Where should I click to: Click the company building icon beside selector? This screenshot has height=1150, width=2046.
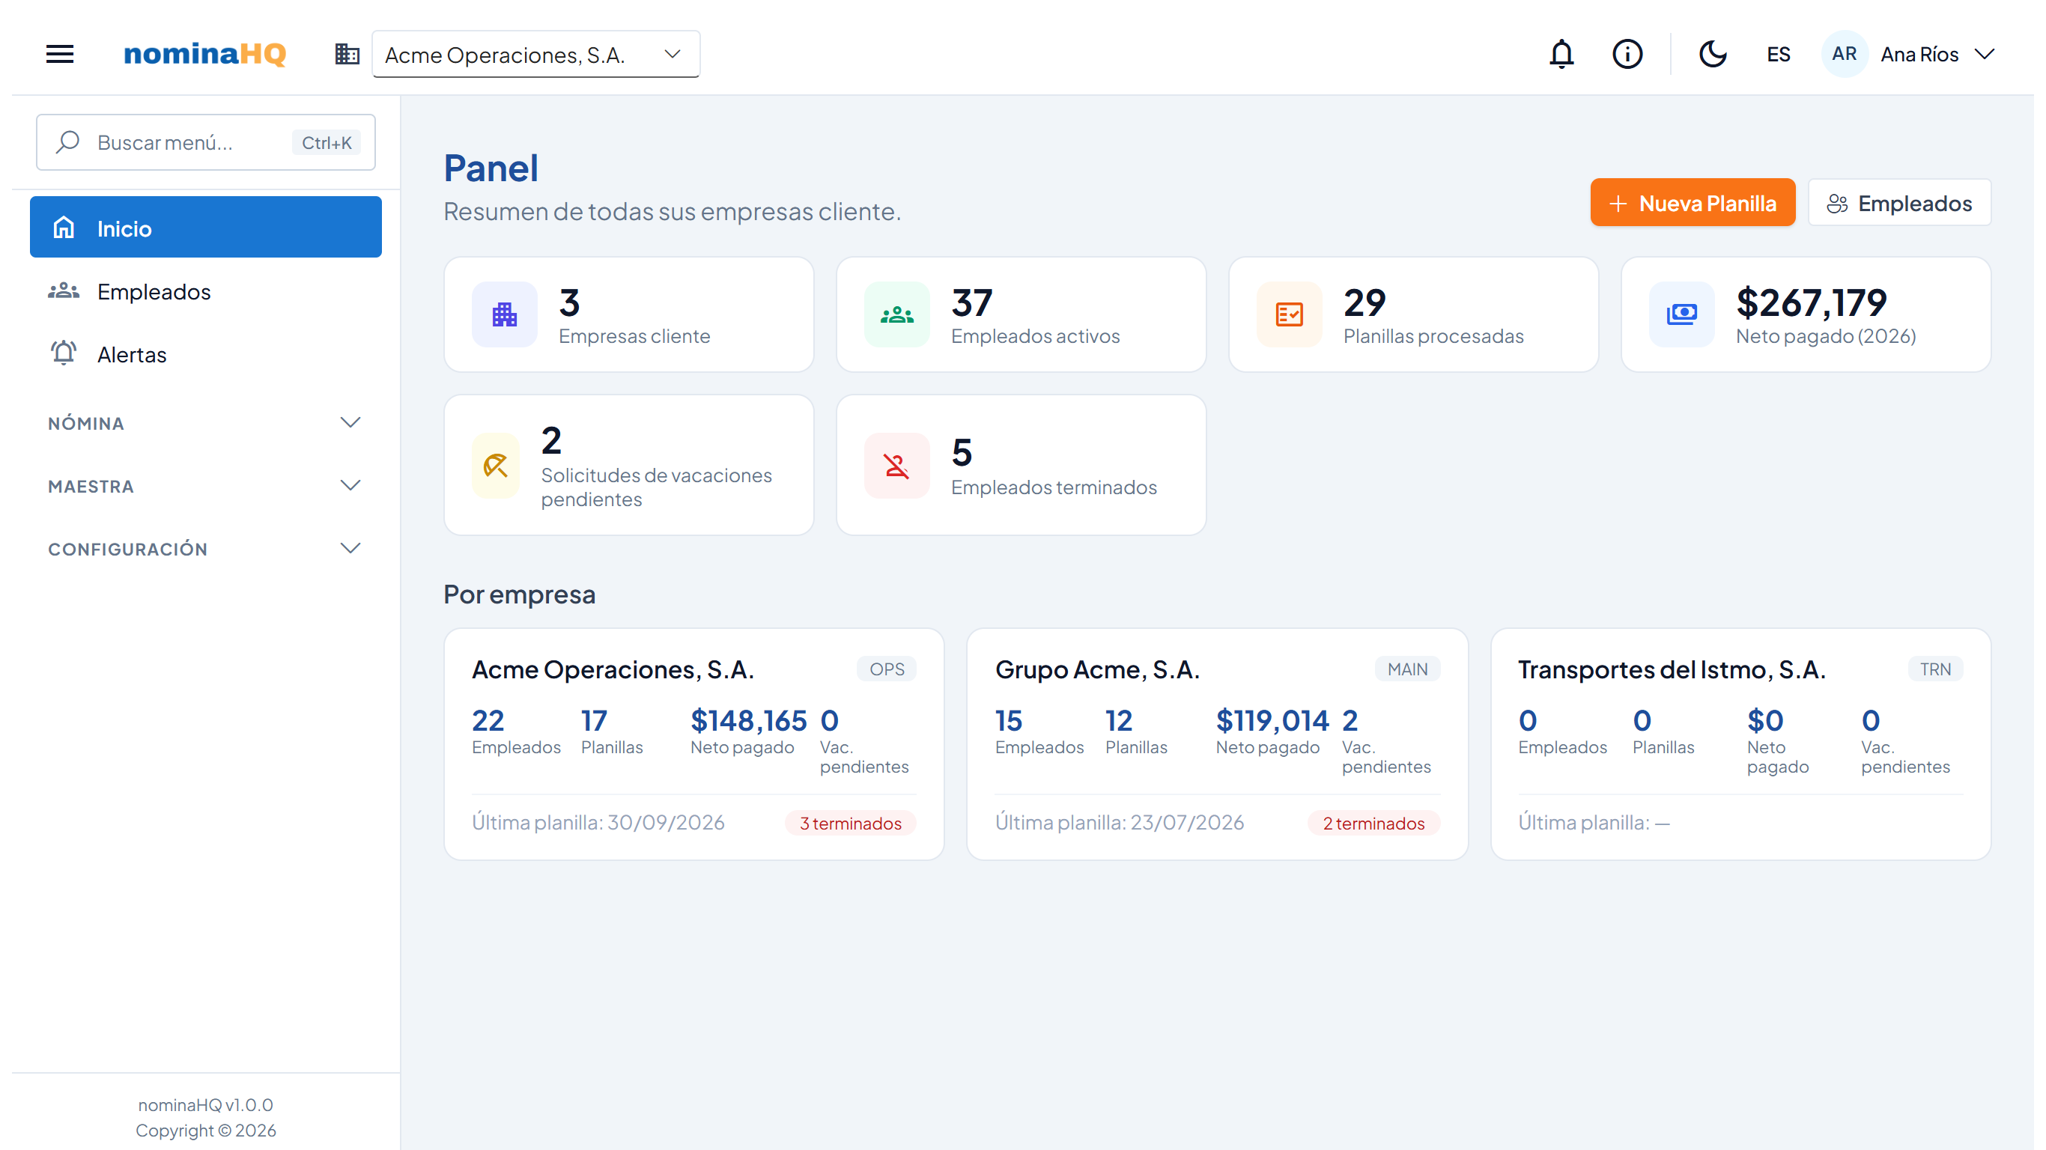coord(347,54)
